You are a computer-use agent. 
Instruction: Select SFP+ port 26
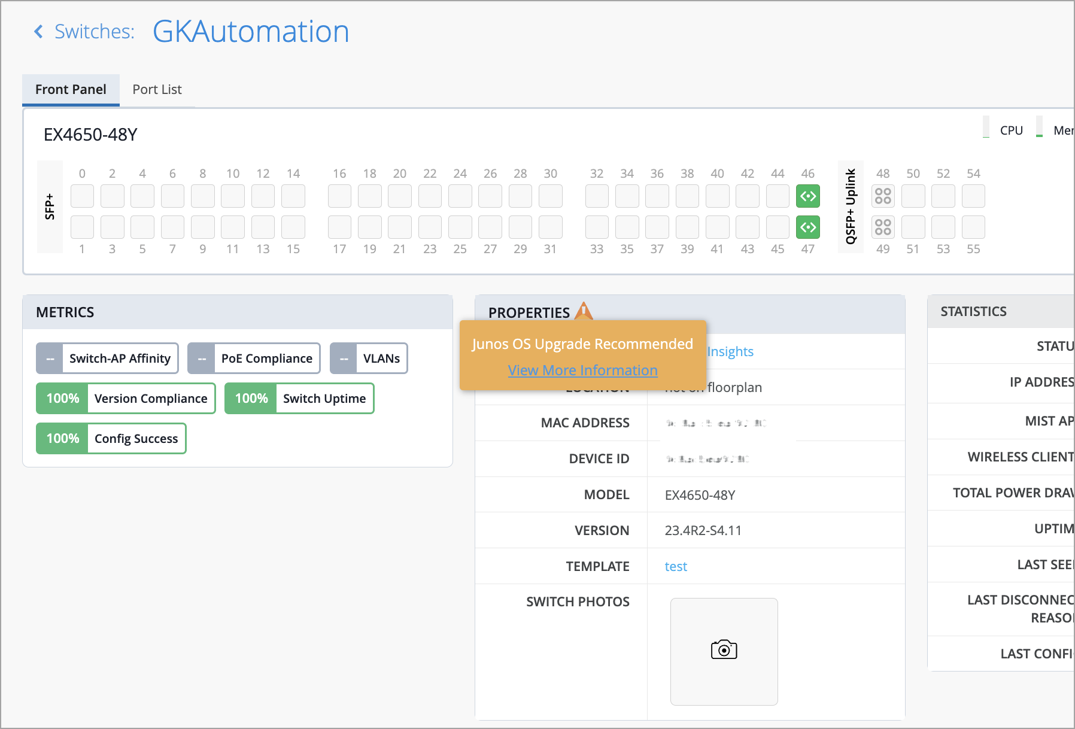tap(490, 196)
